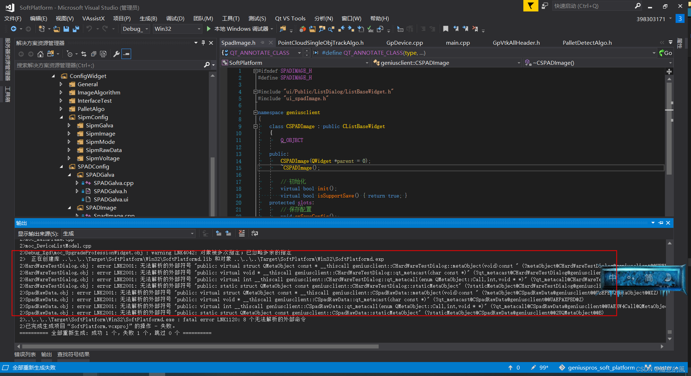Select SipmVoltage folder in tree

[102, 158]
